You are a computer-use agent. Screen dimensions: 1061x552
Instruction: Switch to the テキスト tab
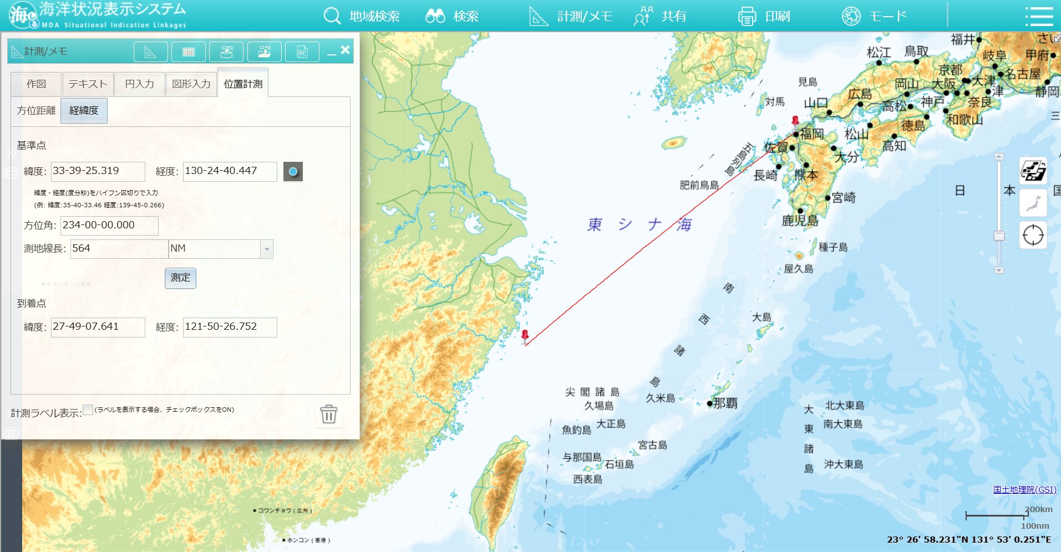point(88,84)
